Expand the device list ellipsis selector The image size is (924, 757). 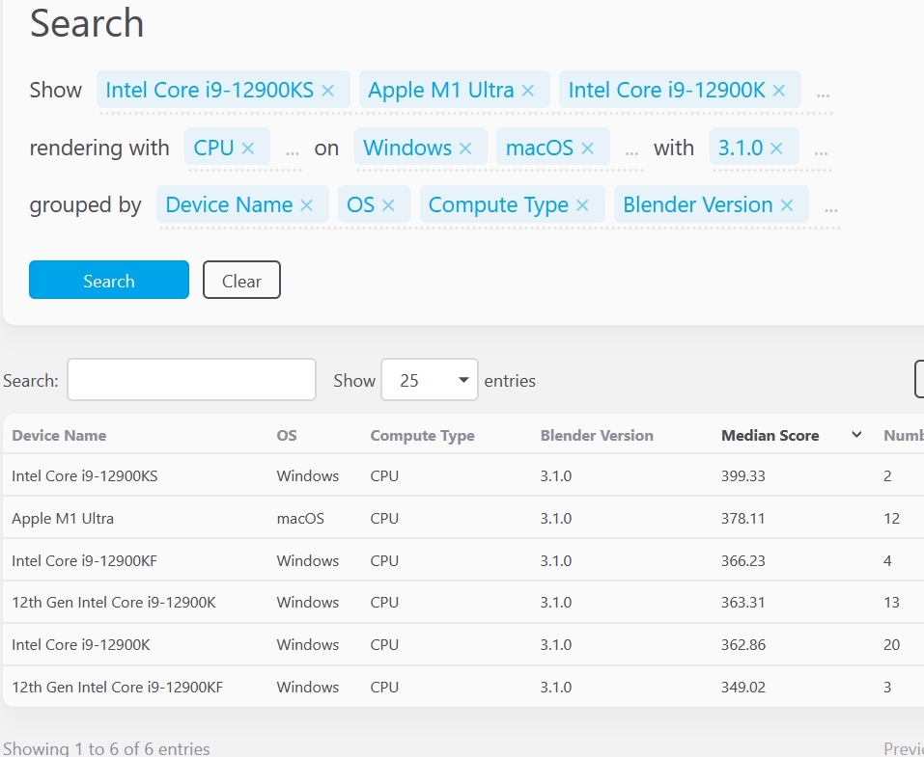(823, 93)
